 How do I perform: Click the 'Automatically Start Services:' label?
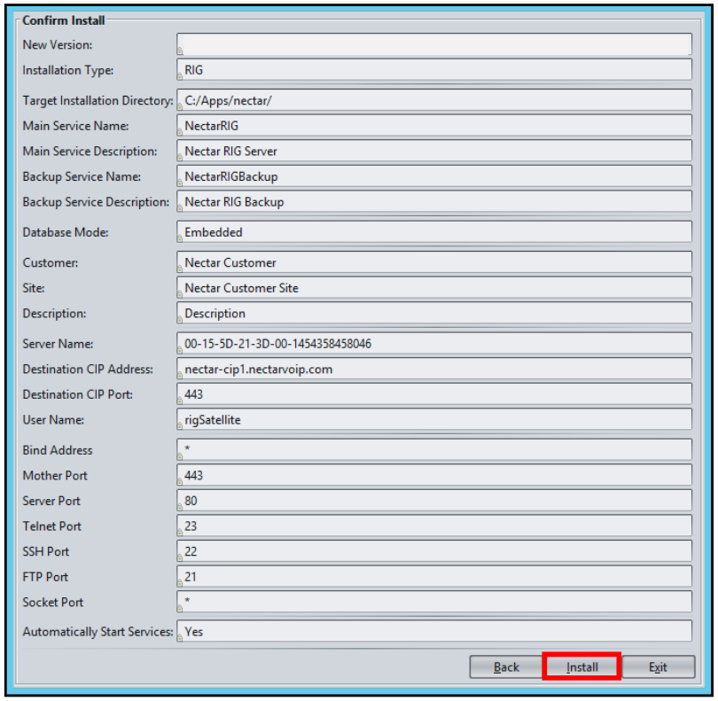click(x=98, y=631)
